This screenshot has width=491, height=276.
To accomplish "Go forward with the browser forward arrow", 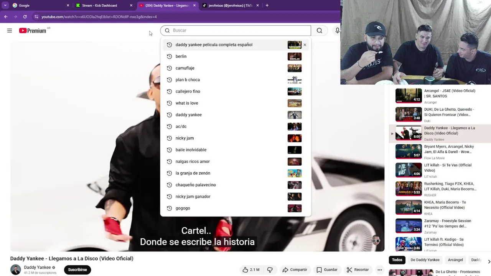I will (15, 17).
